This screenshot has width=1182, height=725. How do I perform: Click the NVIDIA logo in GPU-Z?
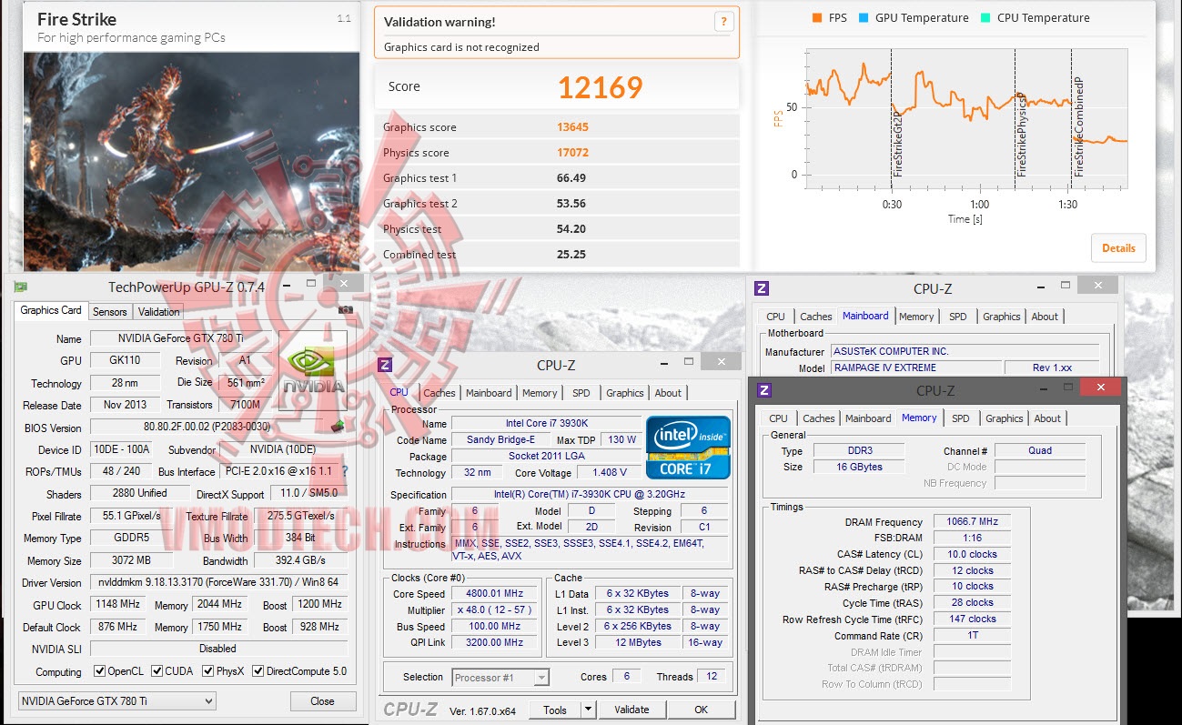pyautogui.click(x=313, y=372)
